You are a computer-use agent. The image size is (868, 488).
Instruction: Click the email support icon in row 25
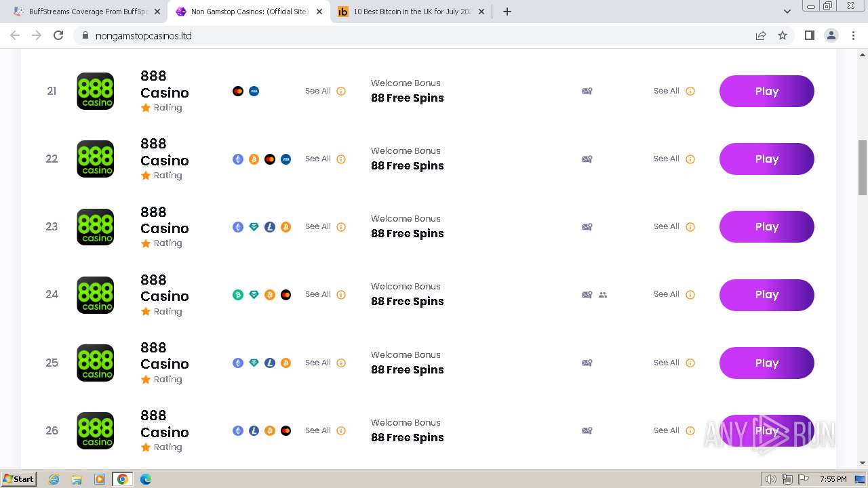(x=587, y=363)
